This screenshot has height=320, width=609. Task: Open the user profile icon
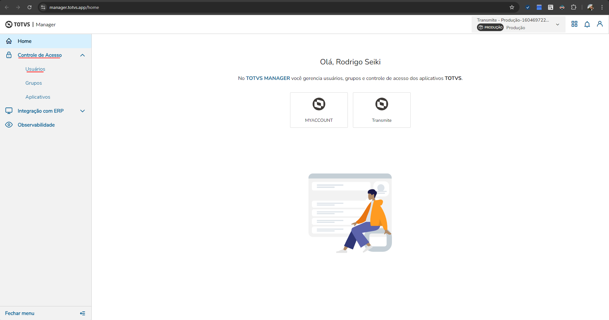[x=600, y=24]
